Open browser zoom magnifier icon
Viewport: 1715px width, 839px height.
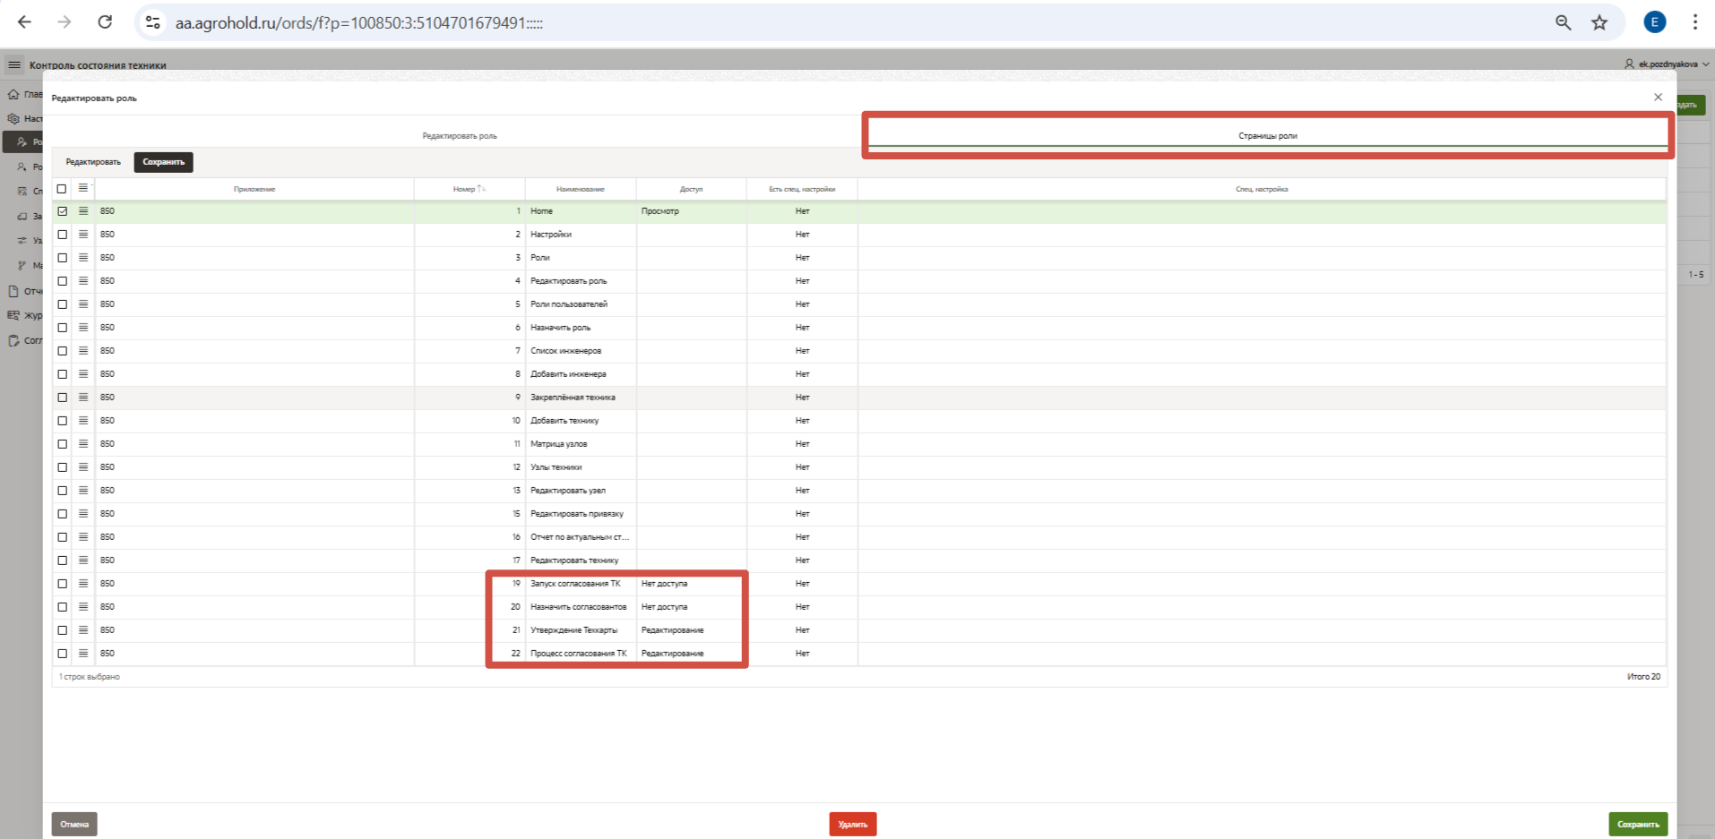click(x=1564, y=22)
